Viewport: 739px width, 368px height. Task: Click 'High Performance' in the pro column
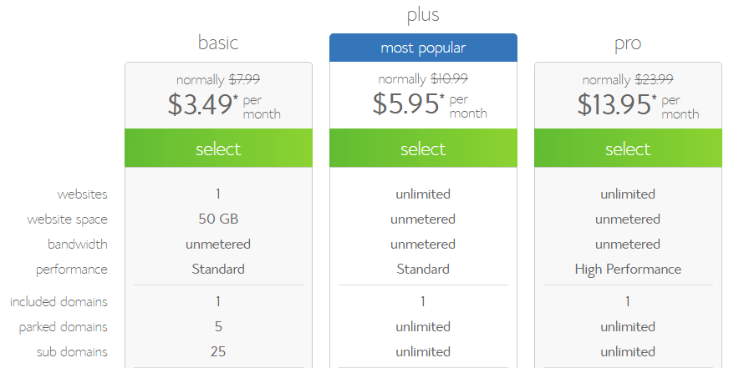[x=627, y=270]
